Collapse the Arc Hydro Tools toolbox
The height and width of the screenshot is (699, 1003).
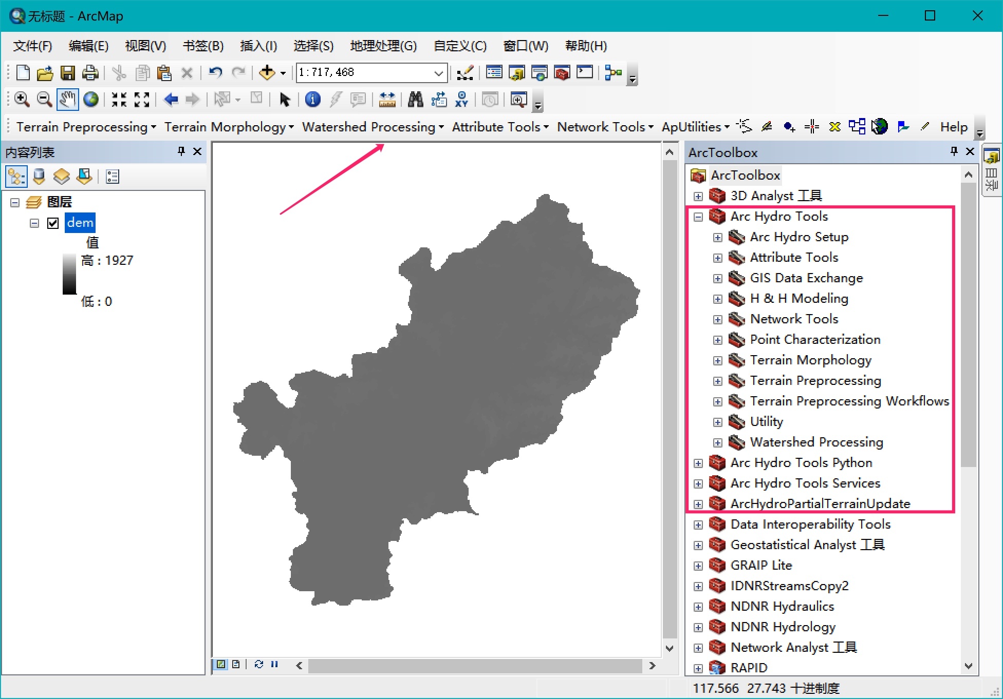click(698, 217)
